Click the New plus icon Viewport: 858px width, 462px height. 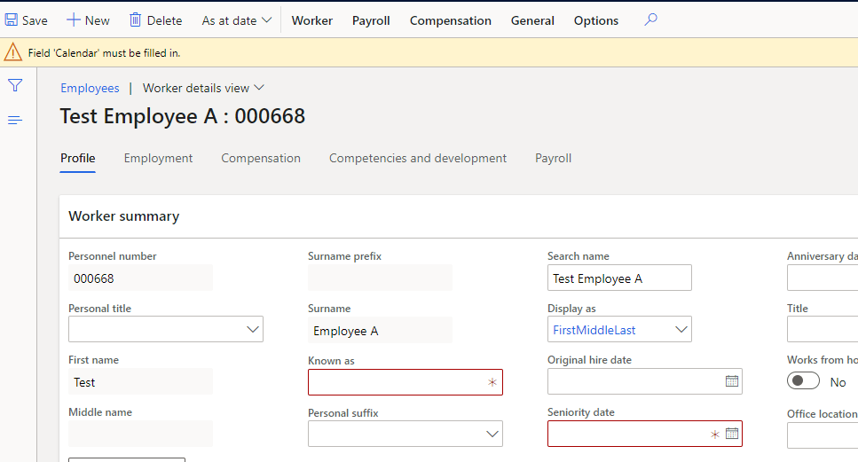[x=74, y=20]
